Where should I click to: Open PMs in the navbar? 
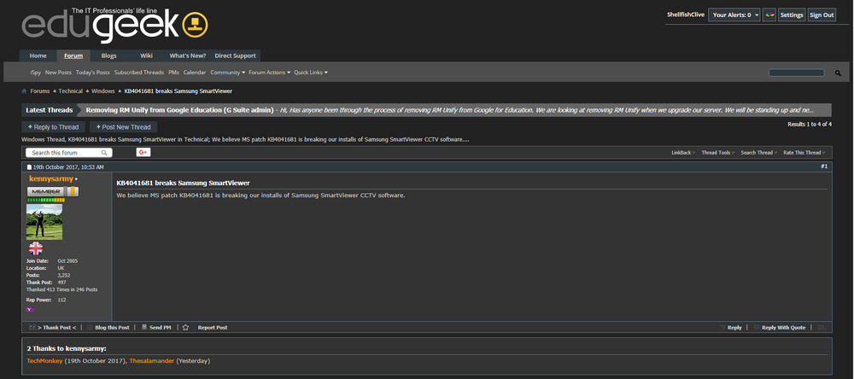[173, 73]
